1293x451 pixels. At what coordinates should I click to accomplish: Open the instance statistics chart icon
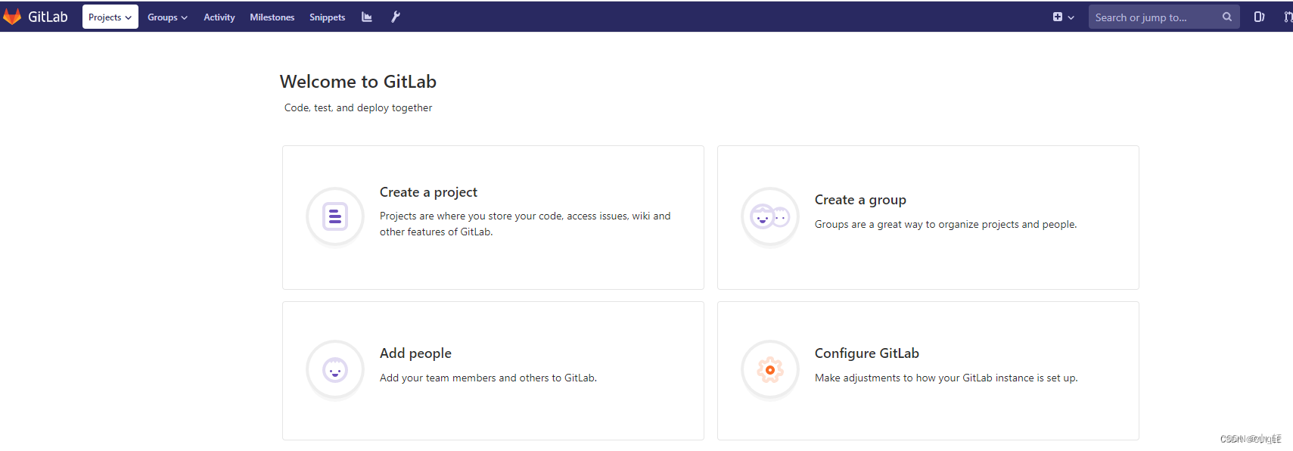coord(367,17)
